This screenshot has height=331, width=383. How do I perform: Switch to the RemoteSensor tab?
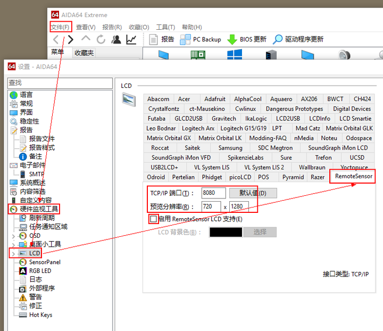[x=353, y=177]
